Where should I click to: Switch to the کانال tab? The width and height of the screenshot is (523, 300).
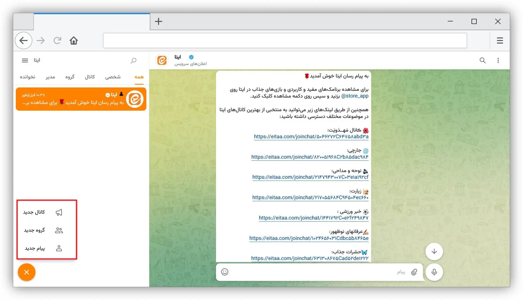[90, 77]
